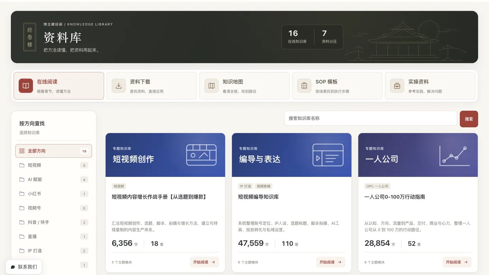Screen dimensions: 489x275
Task: Click the folder icon beside 抖音 / 快手
Action: click(x=22, y=222)
